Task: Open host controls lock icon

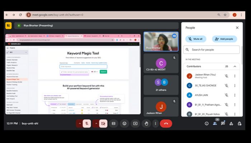Action: coord(238,123)
